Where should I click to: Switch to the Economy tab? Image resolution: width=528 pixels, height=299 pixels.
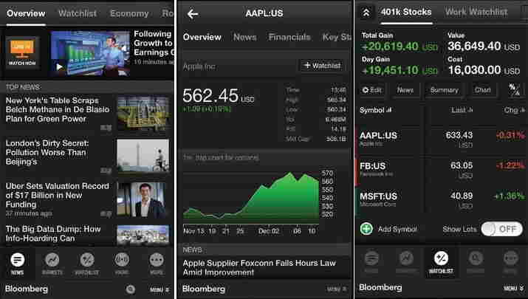(129, 13)
